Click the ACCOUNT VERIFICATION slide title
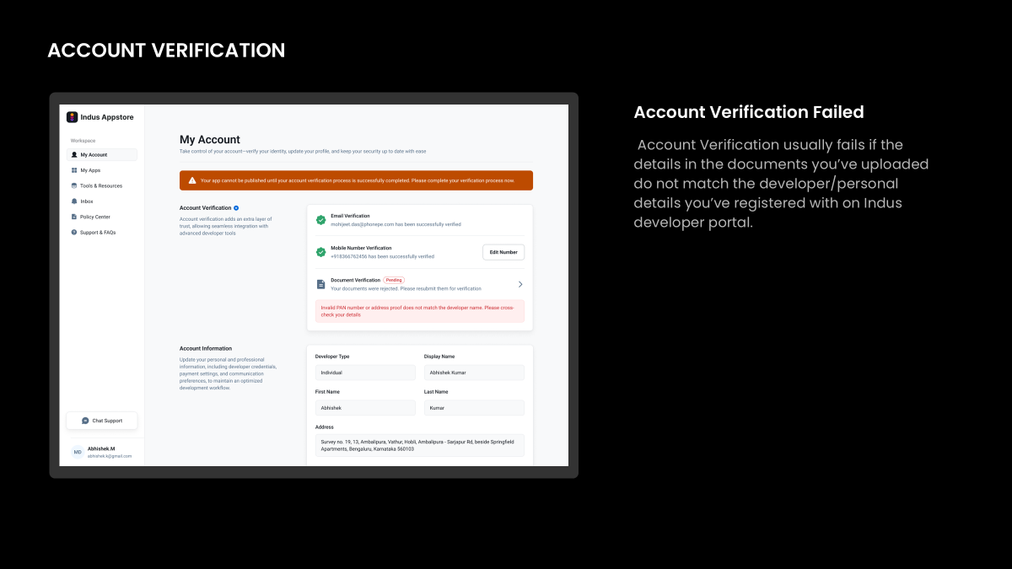 (166, 50)
